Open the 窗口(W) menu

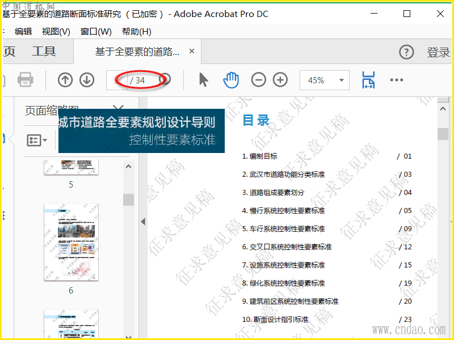point(96,32)
